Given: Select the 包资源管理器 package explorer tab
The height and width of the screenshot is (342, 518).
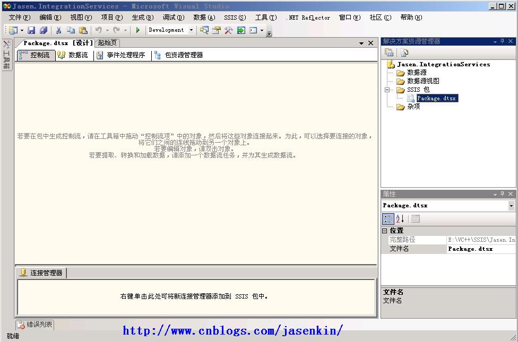Looking at the screenshot, I should 179,55.
